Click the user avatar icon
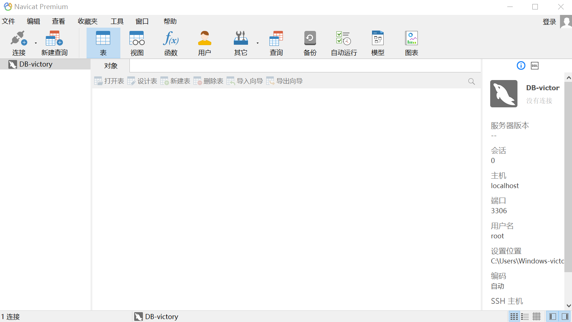Image resolution: width=572 pixels, height=322 pixels. coord(566,21)
